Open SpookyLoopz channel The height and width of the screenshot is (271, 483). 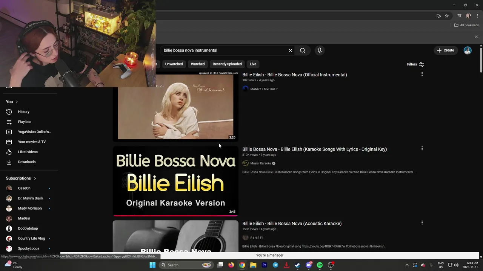point(29,248)
